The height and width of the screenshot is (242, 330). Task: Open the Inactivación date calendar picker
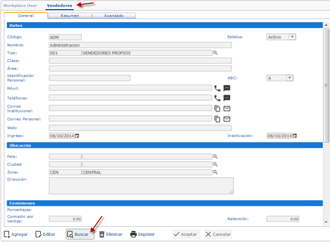coord(295,136)
